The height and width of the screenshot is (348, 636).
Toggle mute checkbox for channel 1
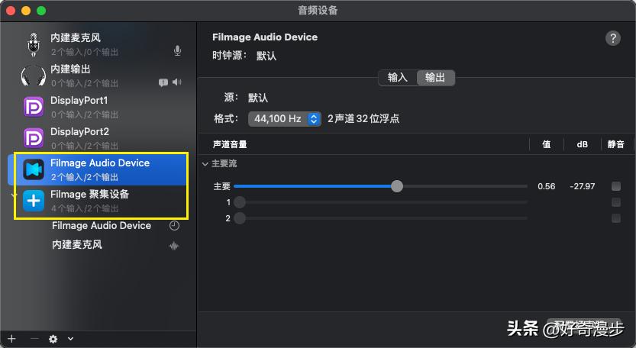tap(616, 202)
